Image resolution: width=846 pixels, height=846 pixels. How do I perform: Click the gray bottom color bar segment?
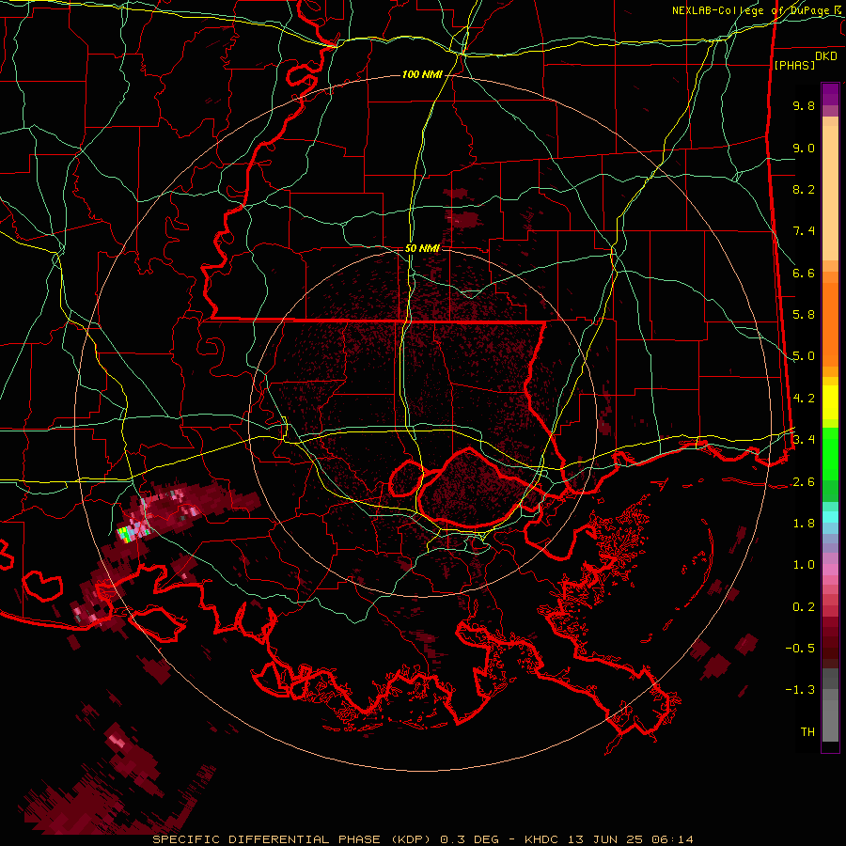[830, 721]
